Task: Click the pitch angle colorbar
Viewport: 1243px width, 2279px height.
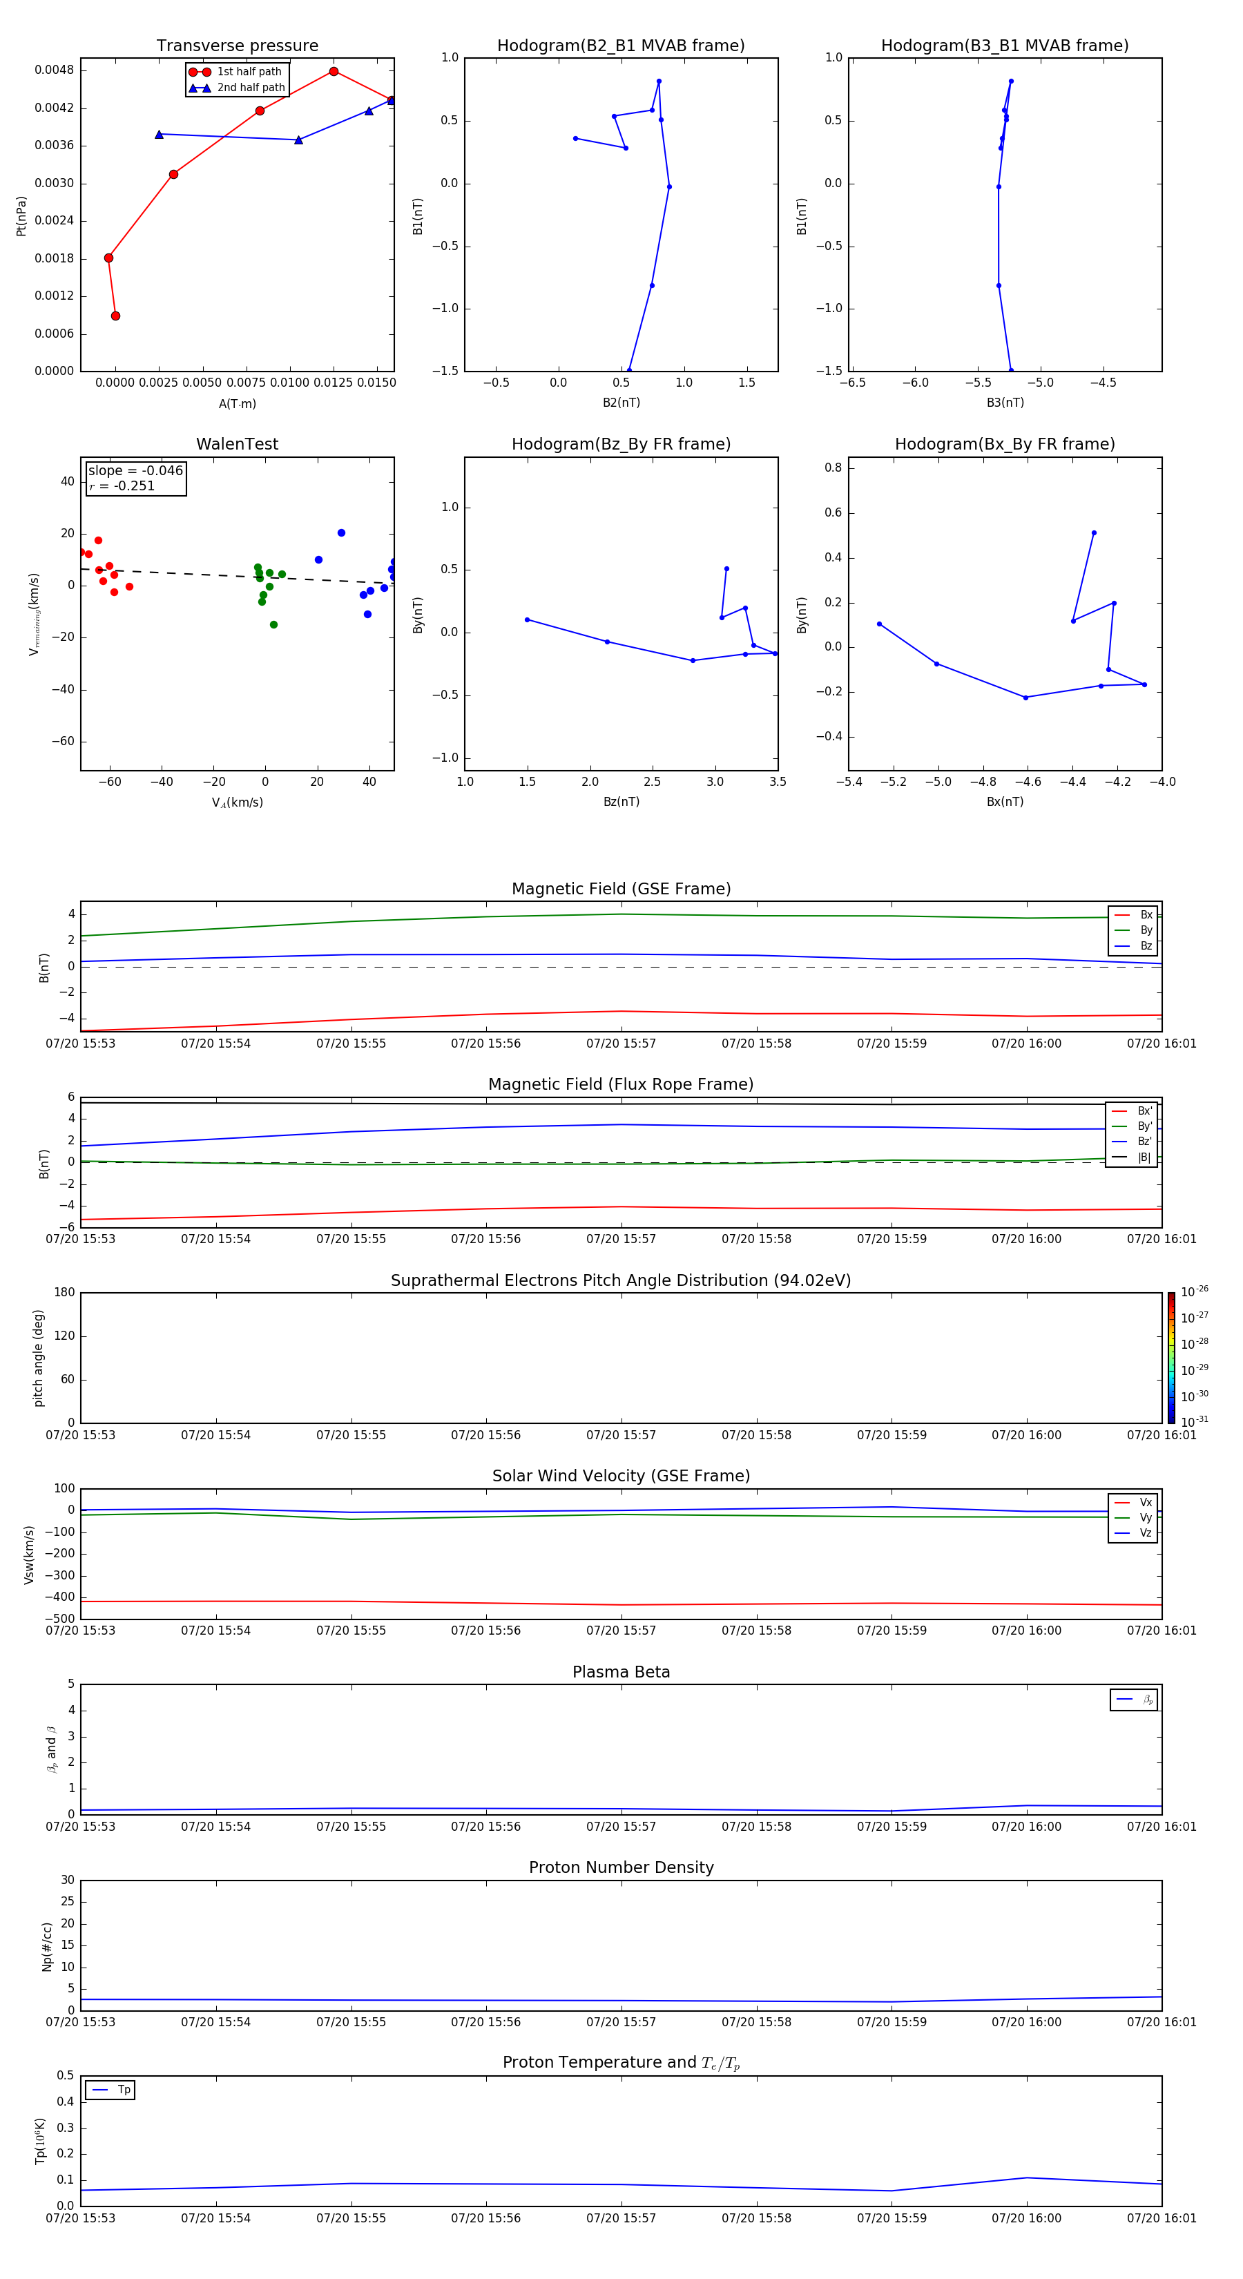Action: coord(1171,1358)
